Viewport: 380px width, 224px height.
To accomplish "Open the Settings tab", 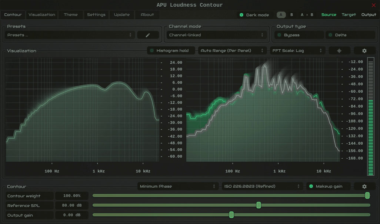I will (x=96, y=14).
